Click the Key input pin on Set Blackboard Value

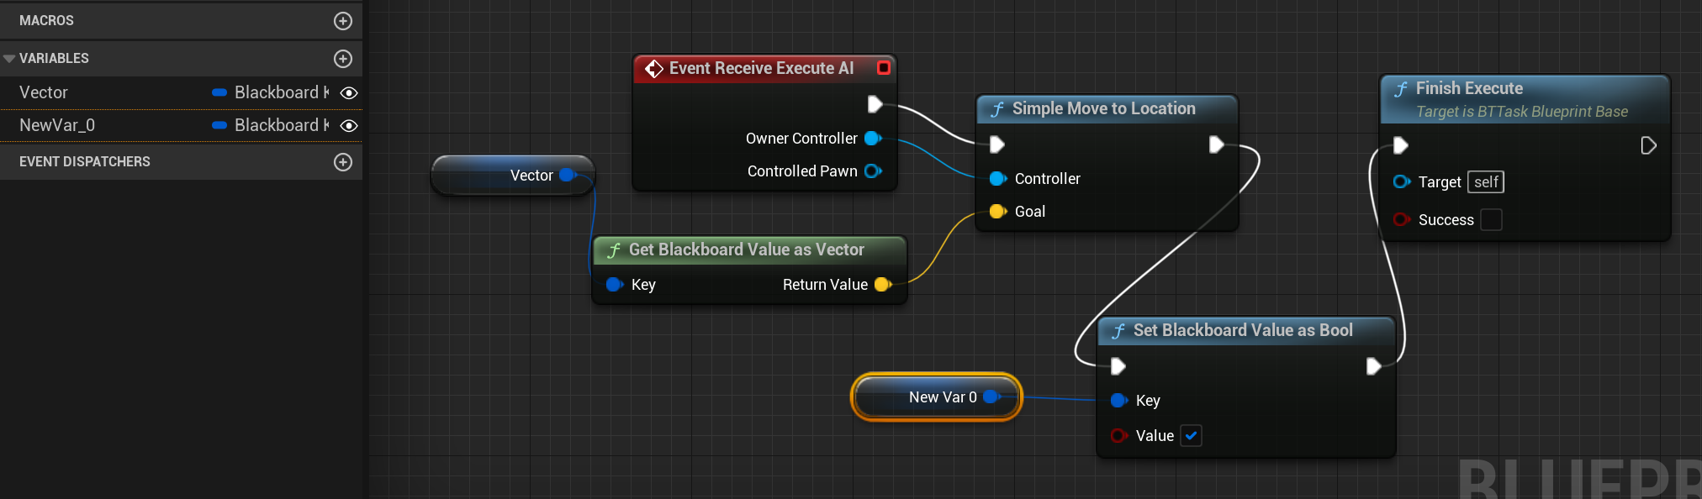[x=1119, y=401]
